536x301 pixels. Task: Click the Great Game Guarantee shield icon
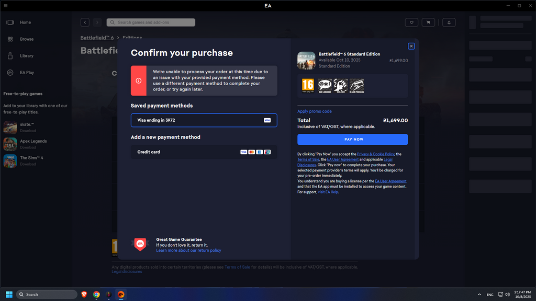click(x=140, y=245)
